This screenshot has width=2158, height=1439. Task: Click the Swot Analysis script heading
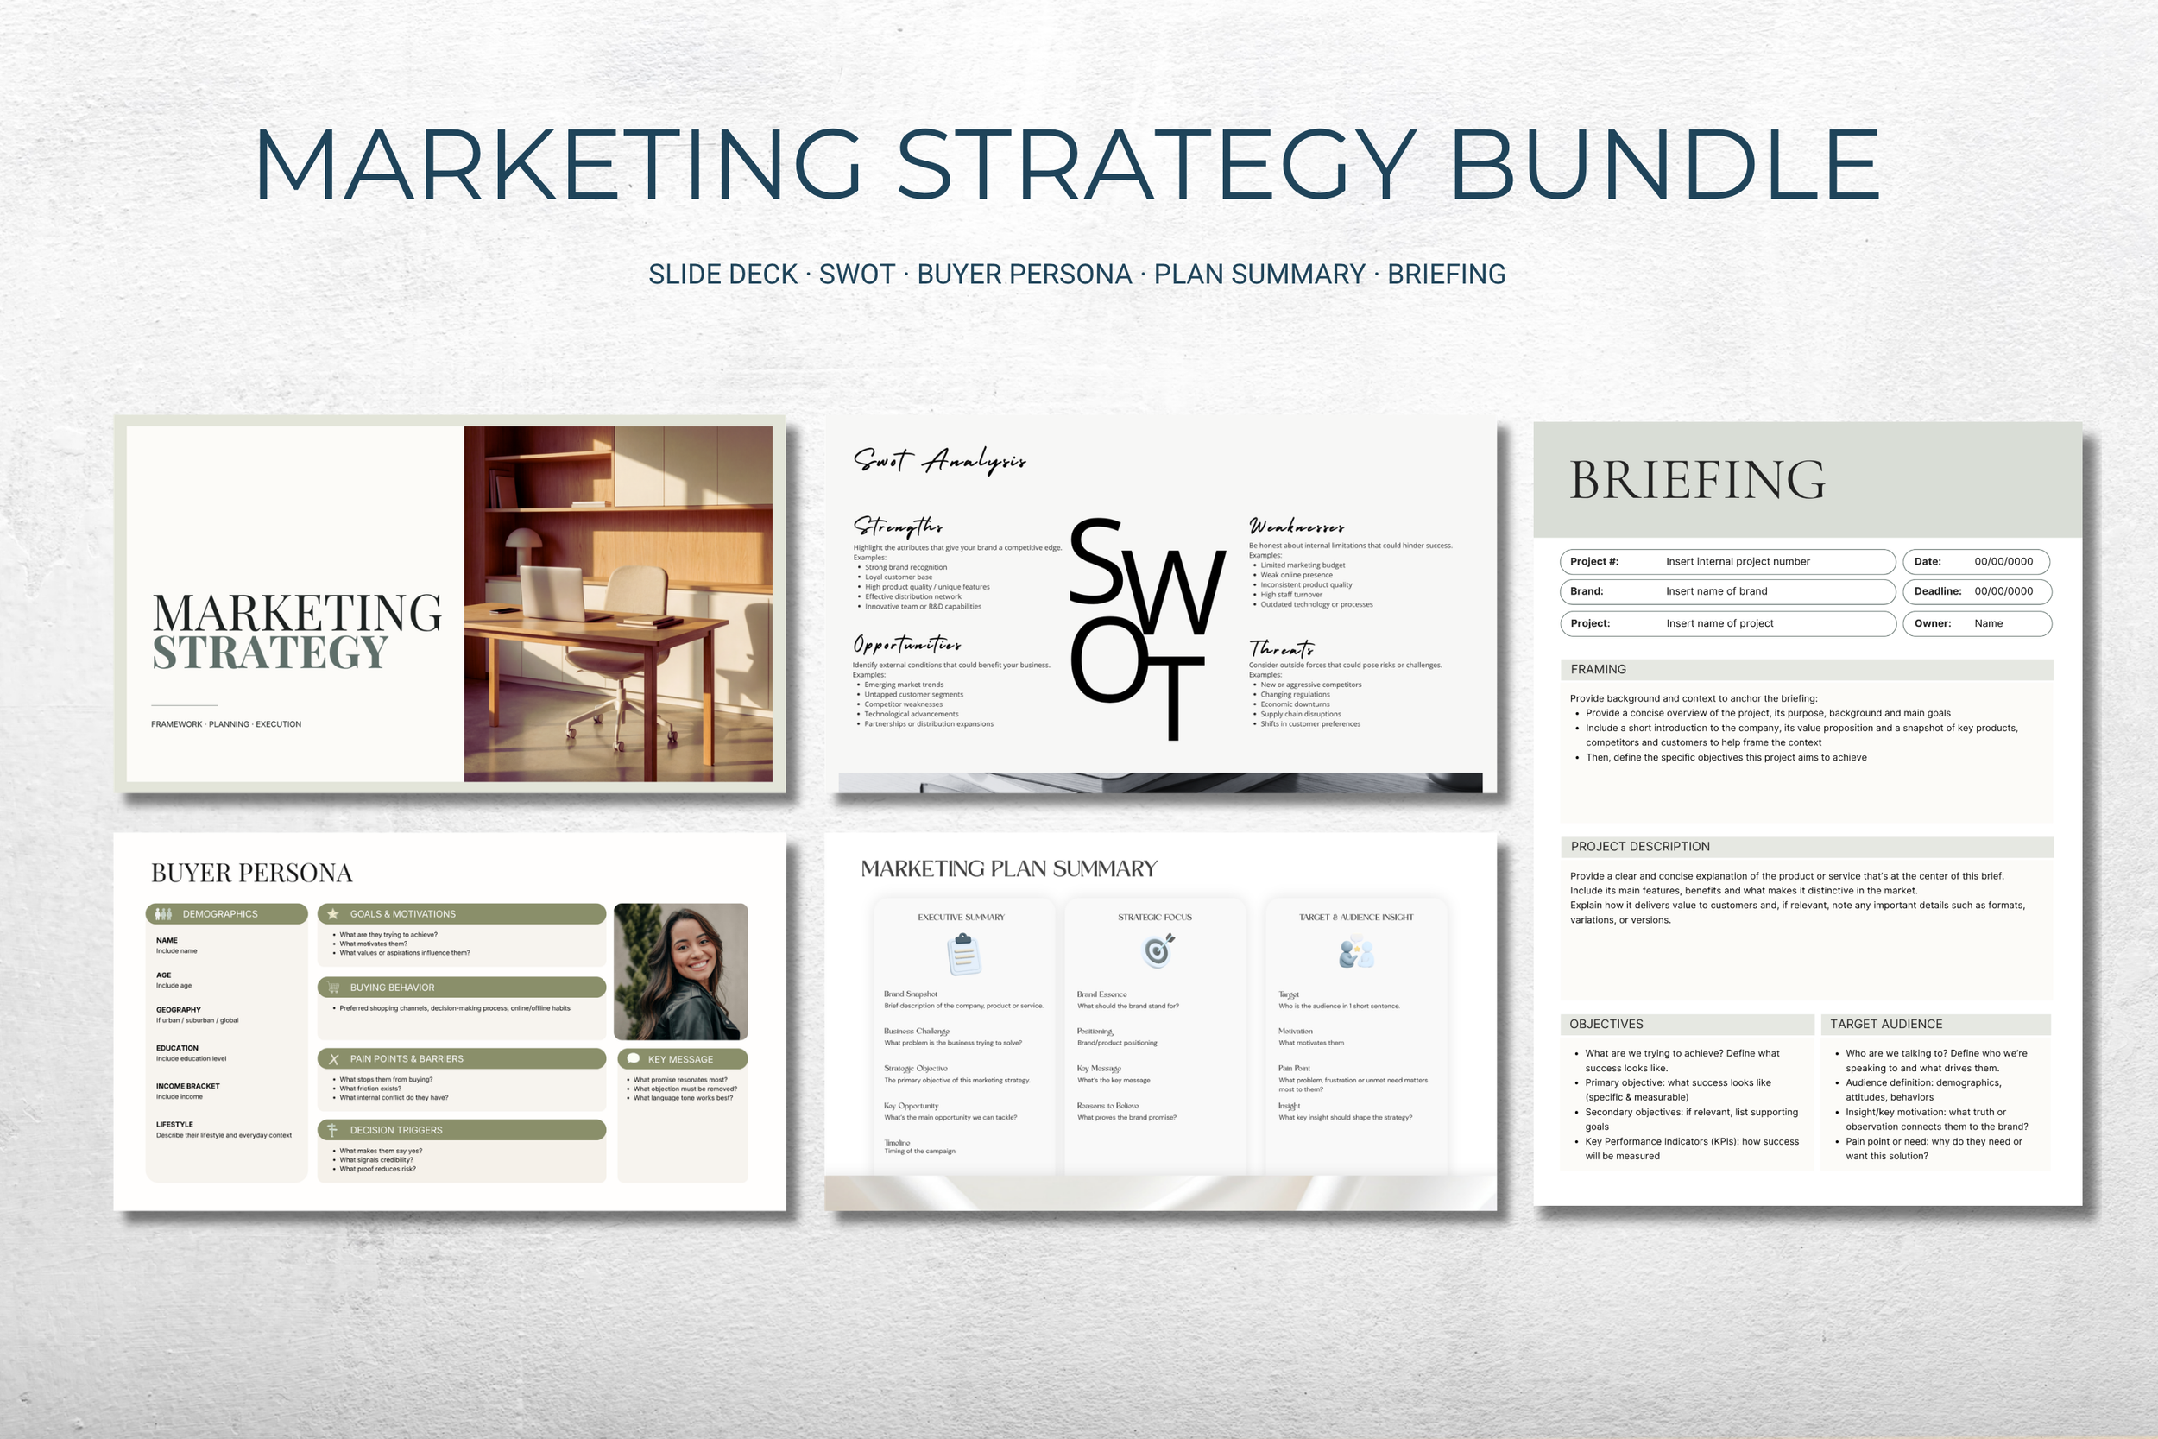click(x=939, y=461)
